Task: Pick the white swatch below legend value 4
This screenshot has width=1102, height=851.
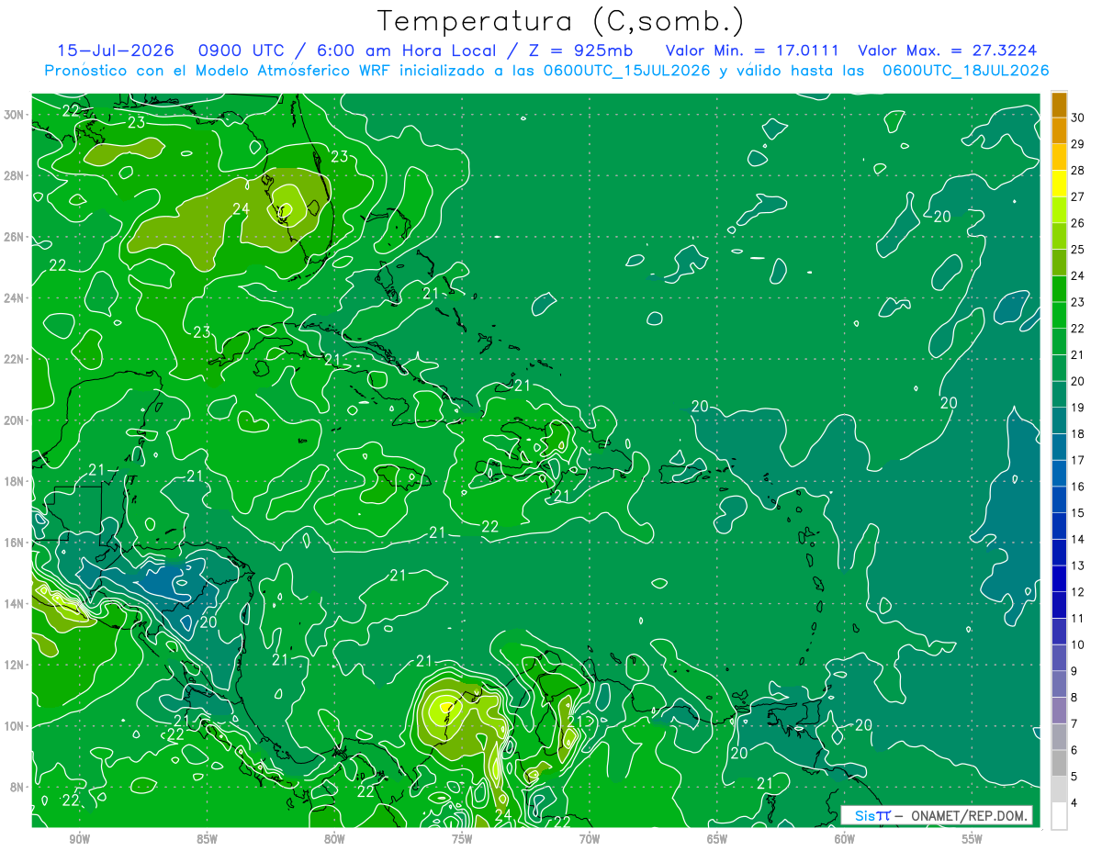Action: [1059, 816]
